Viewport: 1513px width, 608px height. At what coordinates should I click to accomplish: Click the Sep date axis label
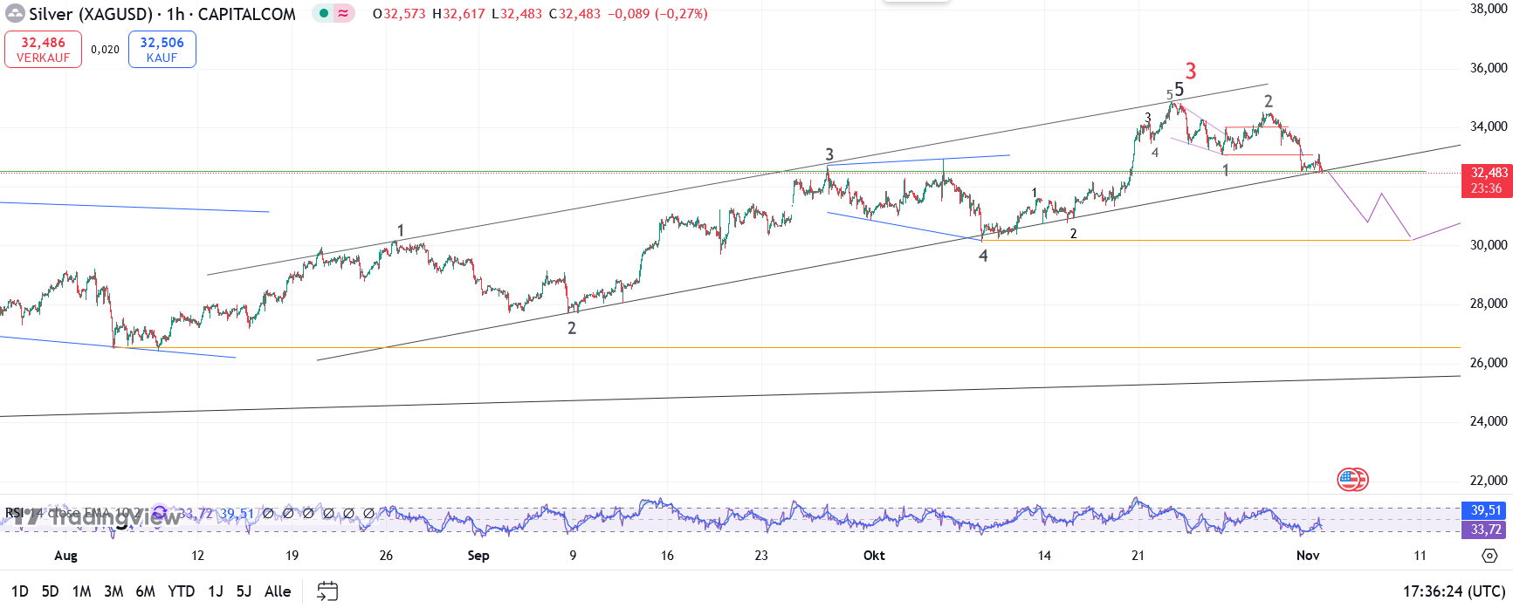(x=478, y=556)
